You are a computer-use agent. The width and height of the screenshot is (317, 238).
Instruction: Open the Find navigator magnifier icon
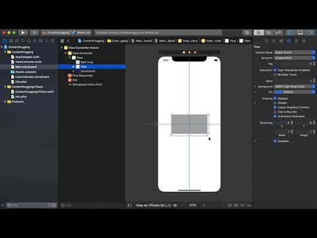(22, 41)
